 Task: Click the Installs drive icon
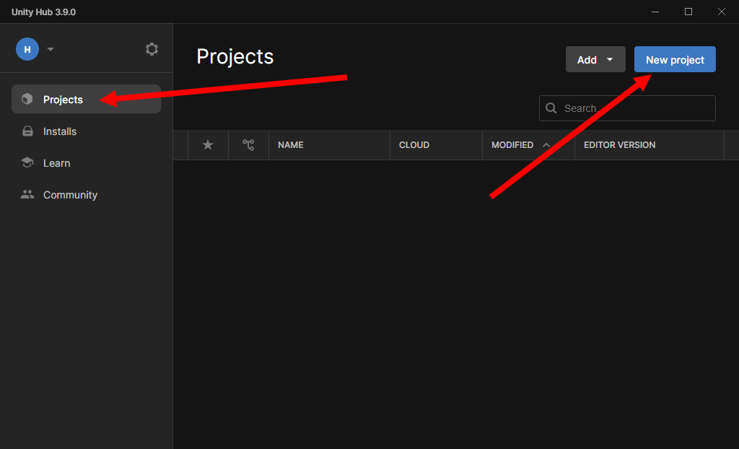(x=28, y=131)
